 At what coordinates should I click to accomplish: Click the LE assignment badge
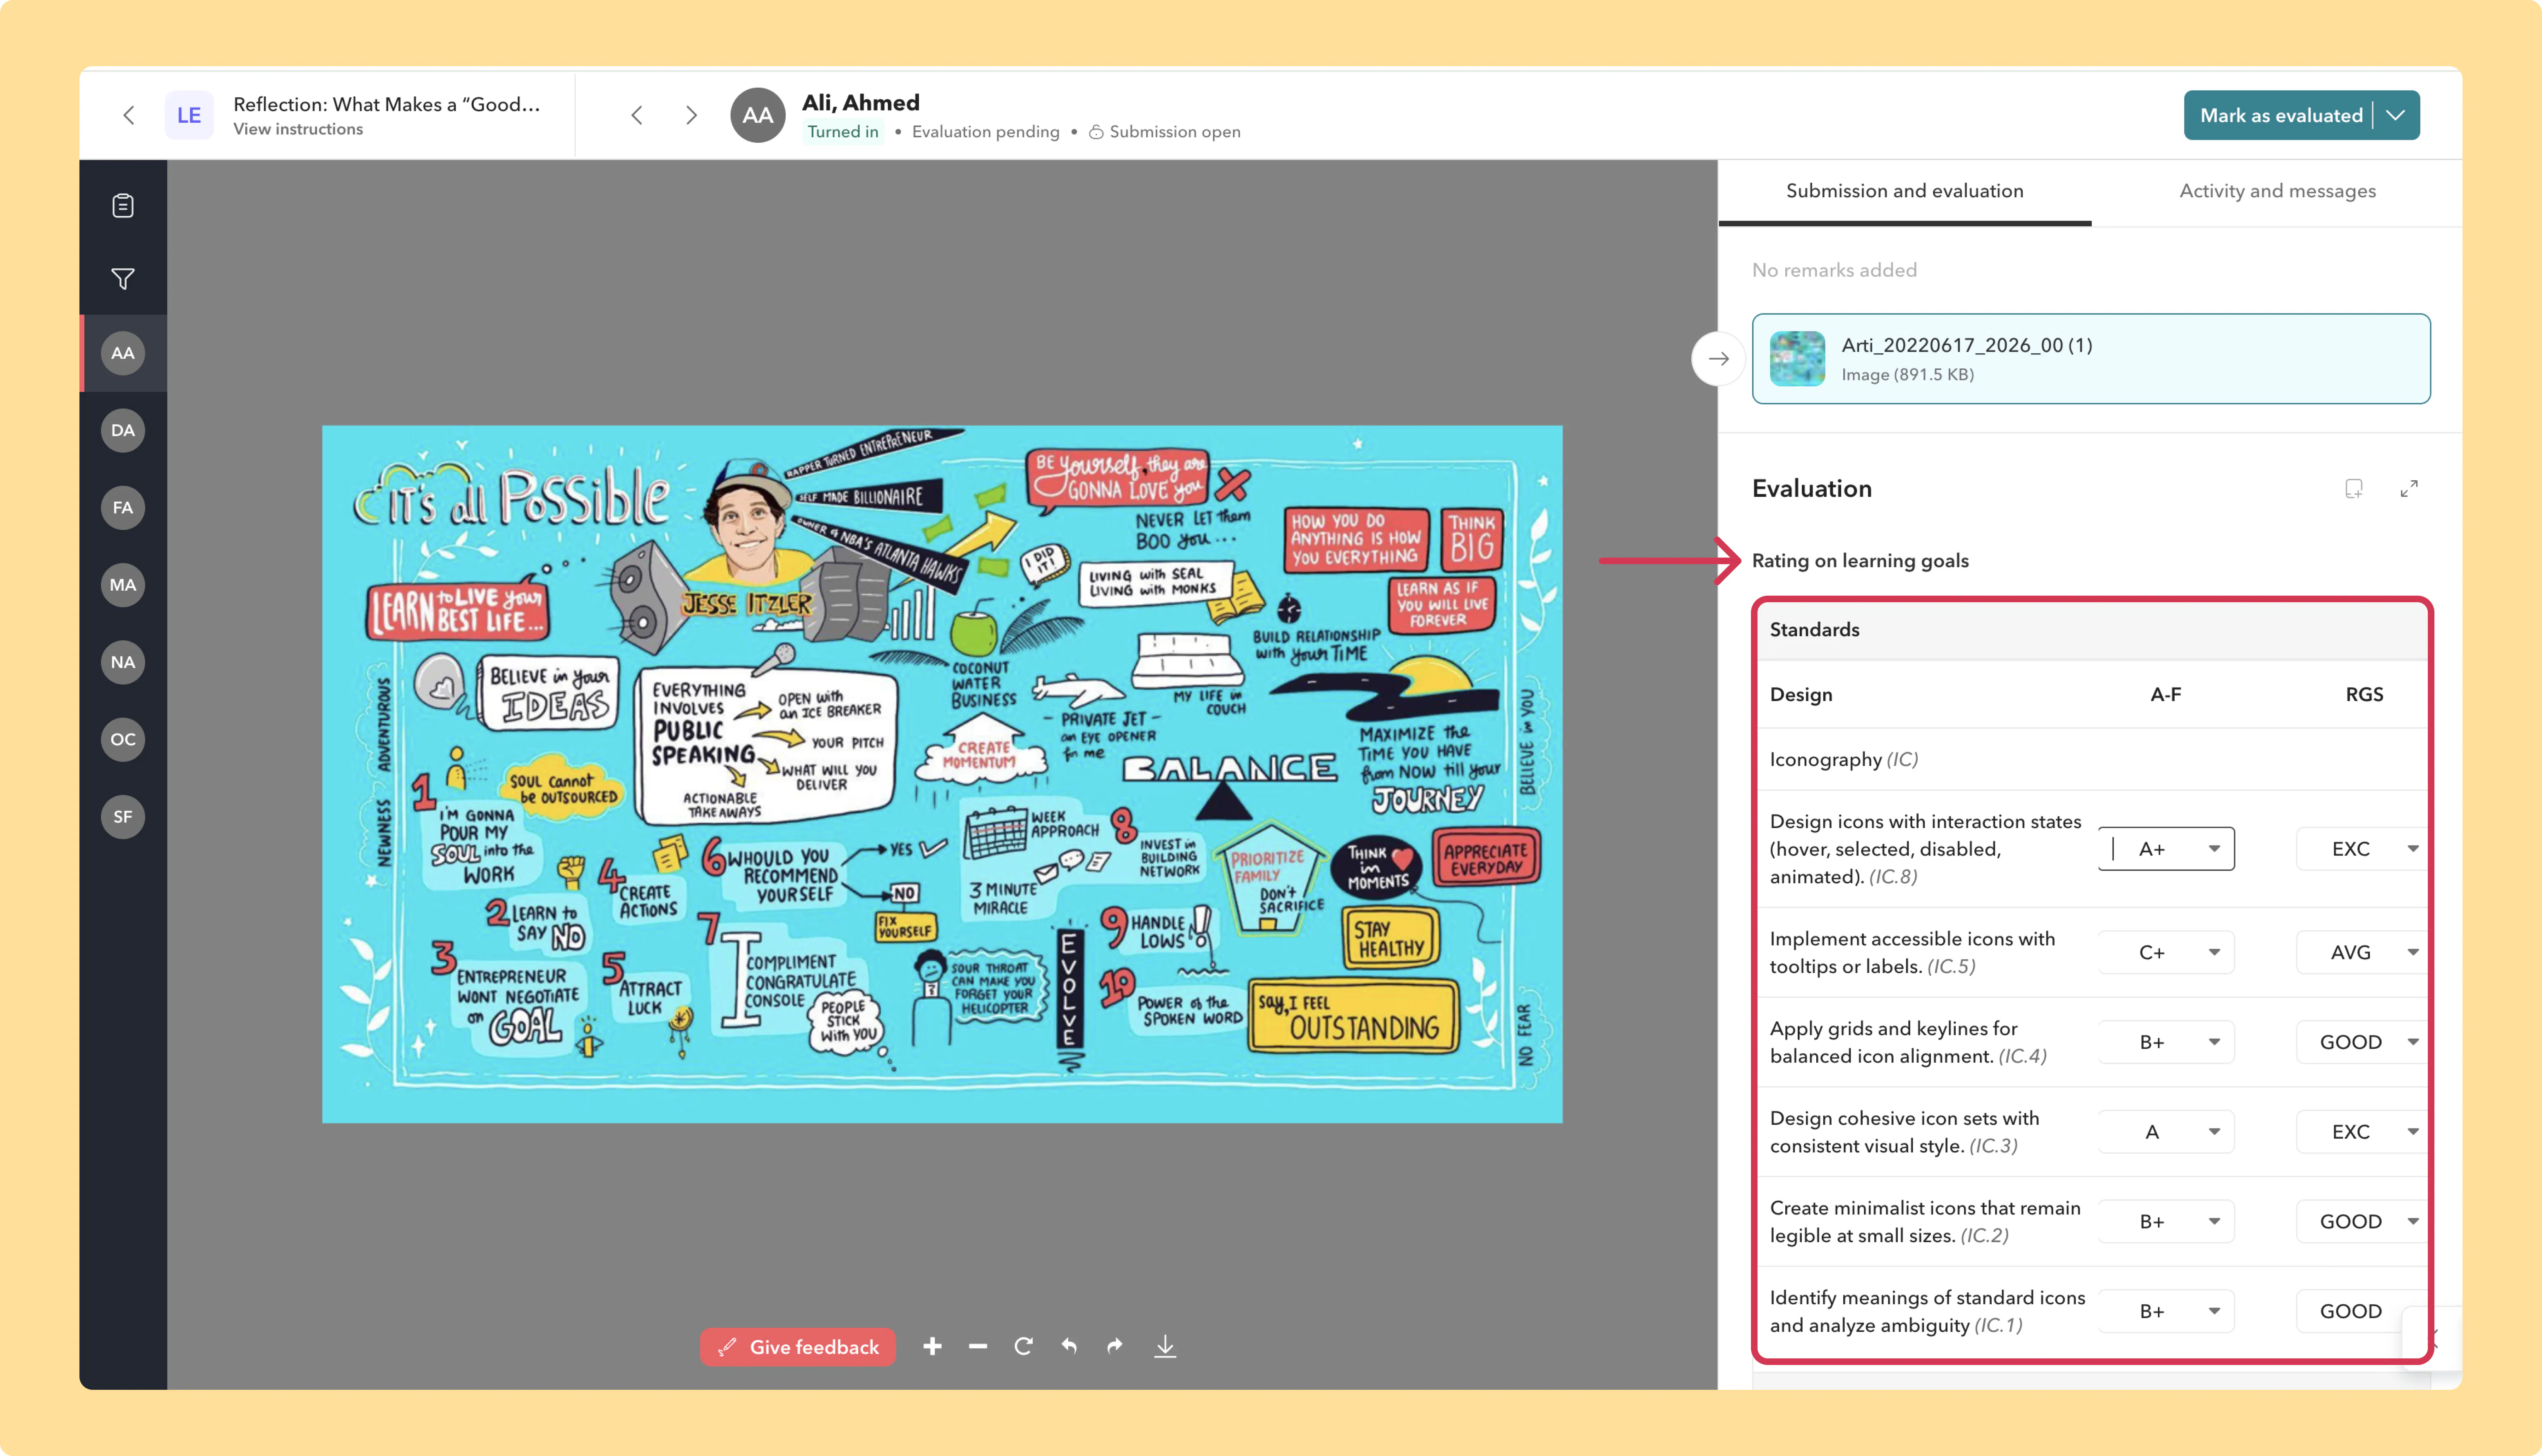[189, 115]
